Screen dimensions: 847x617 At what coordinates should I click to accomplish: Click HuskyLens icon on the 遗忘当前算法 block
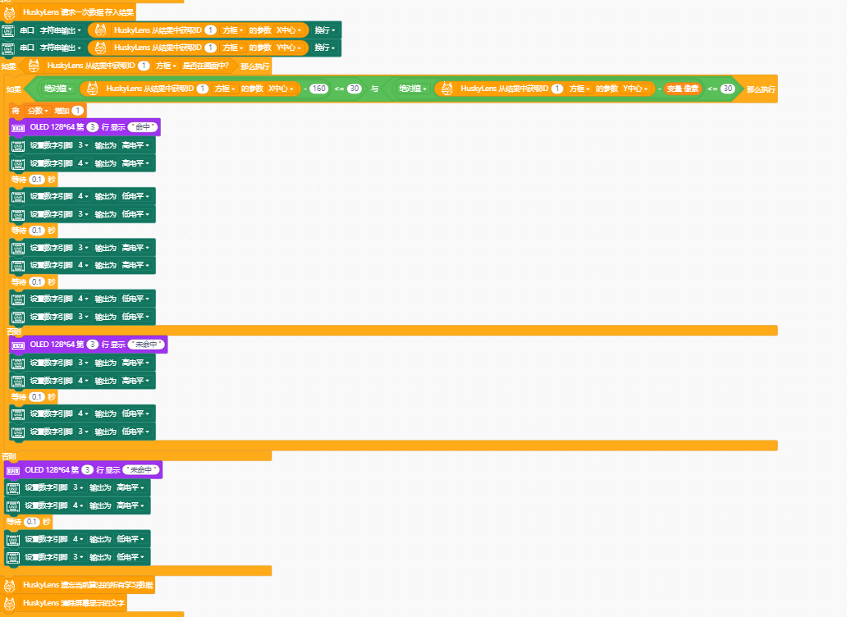tap(10, 585)
